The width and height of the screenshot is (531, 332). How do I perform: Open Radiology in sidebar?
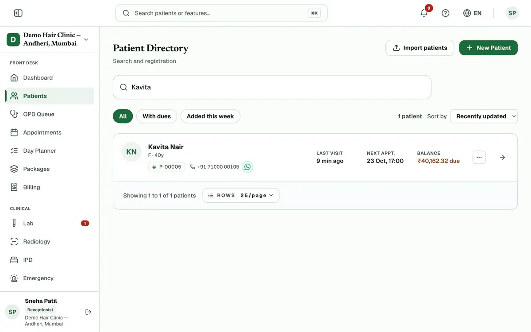(x=50, y=242)
